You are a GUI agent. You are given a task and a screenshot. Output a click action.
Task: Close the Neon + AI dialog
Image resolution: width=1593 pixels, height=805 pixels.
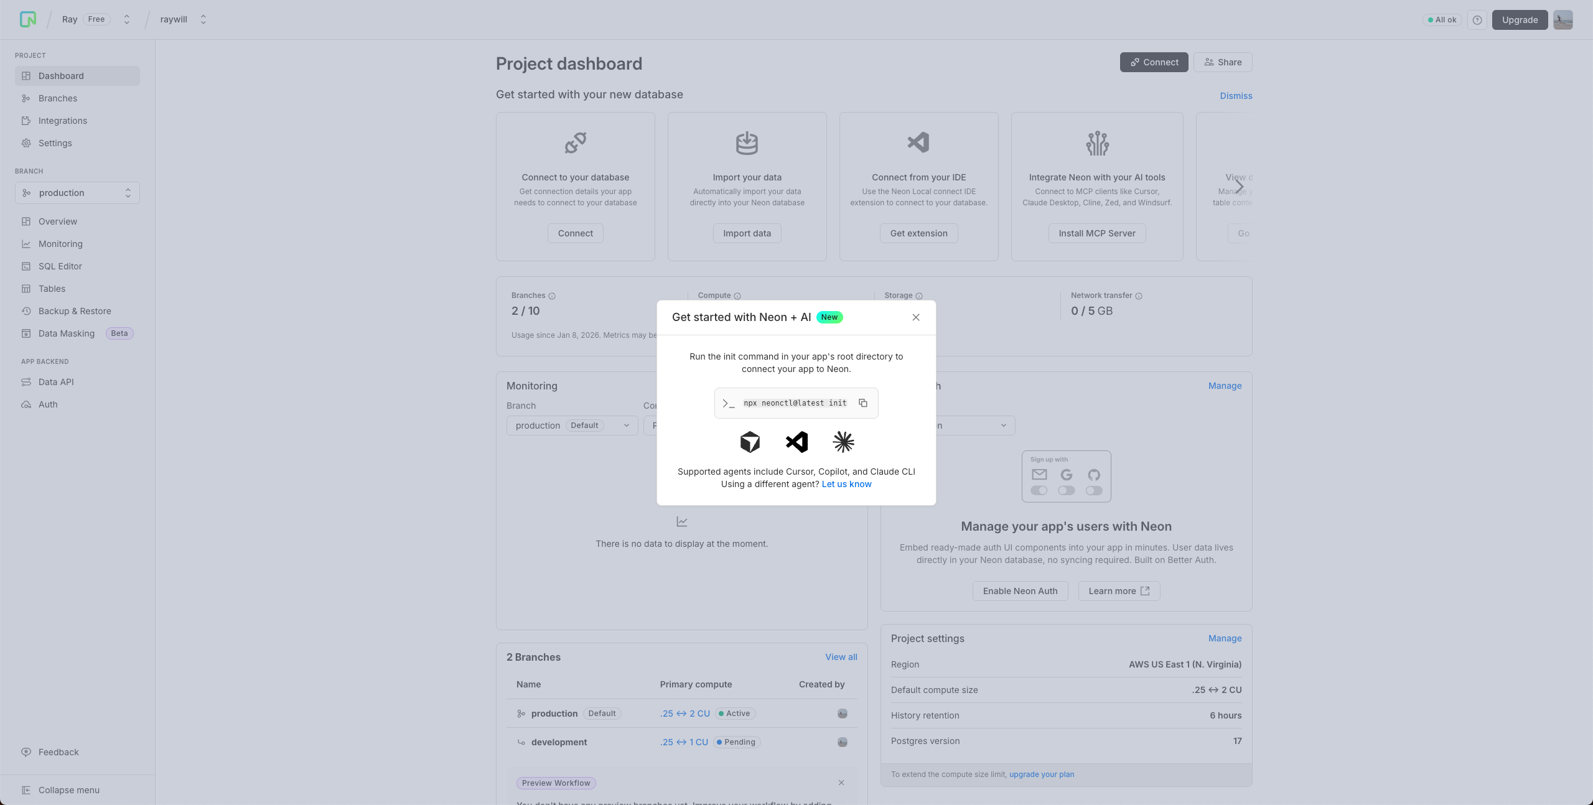point(915,317)
